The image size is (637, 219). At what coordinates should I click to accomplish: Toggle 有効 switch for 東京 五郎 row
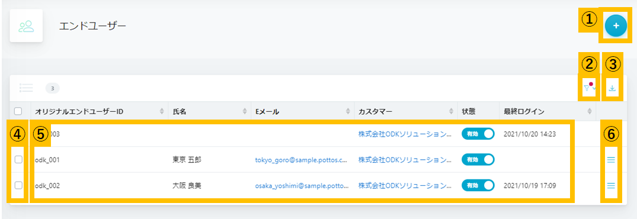tap(478, 159)
